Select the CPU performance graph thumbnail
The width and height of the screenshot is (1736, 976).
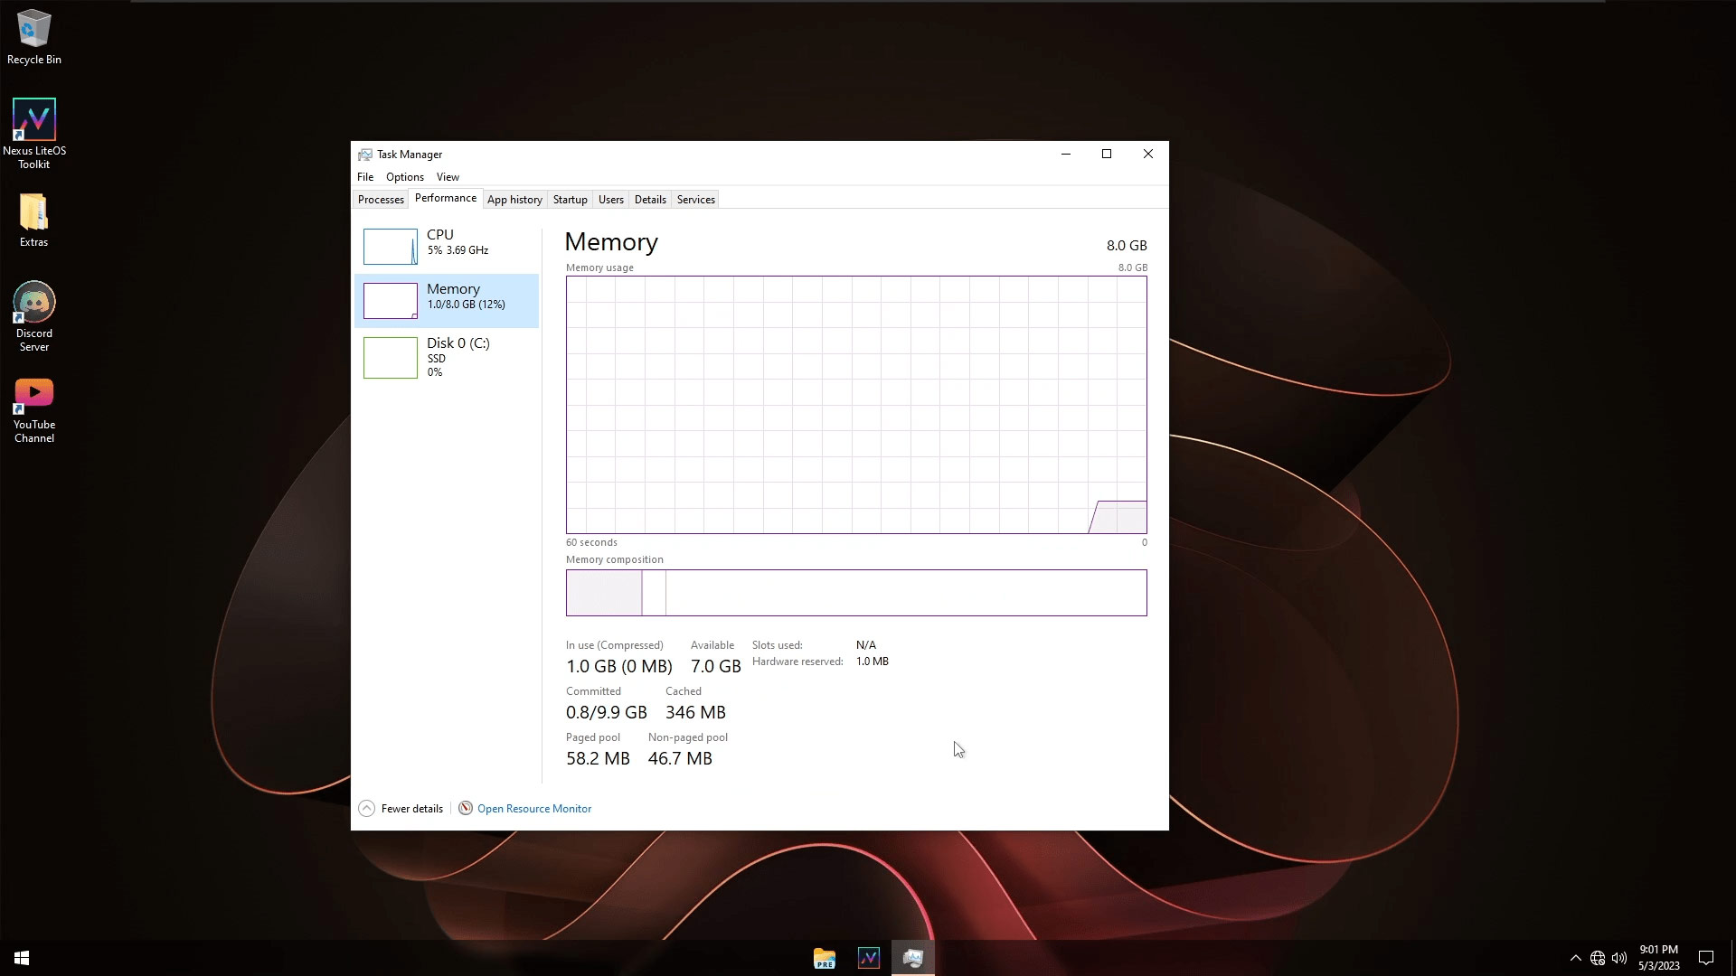[391, 246]
